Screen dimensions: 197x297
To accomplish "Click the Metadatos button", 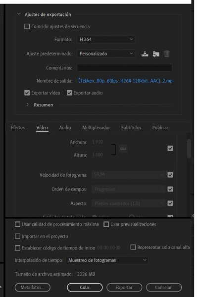I will pos(32,287).
